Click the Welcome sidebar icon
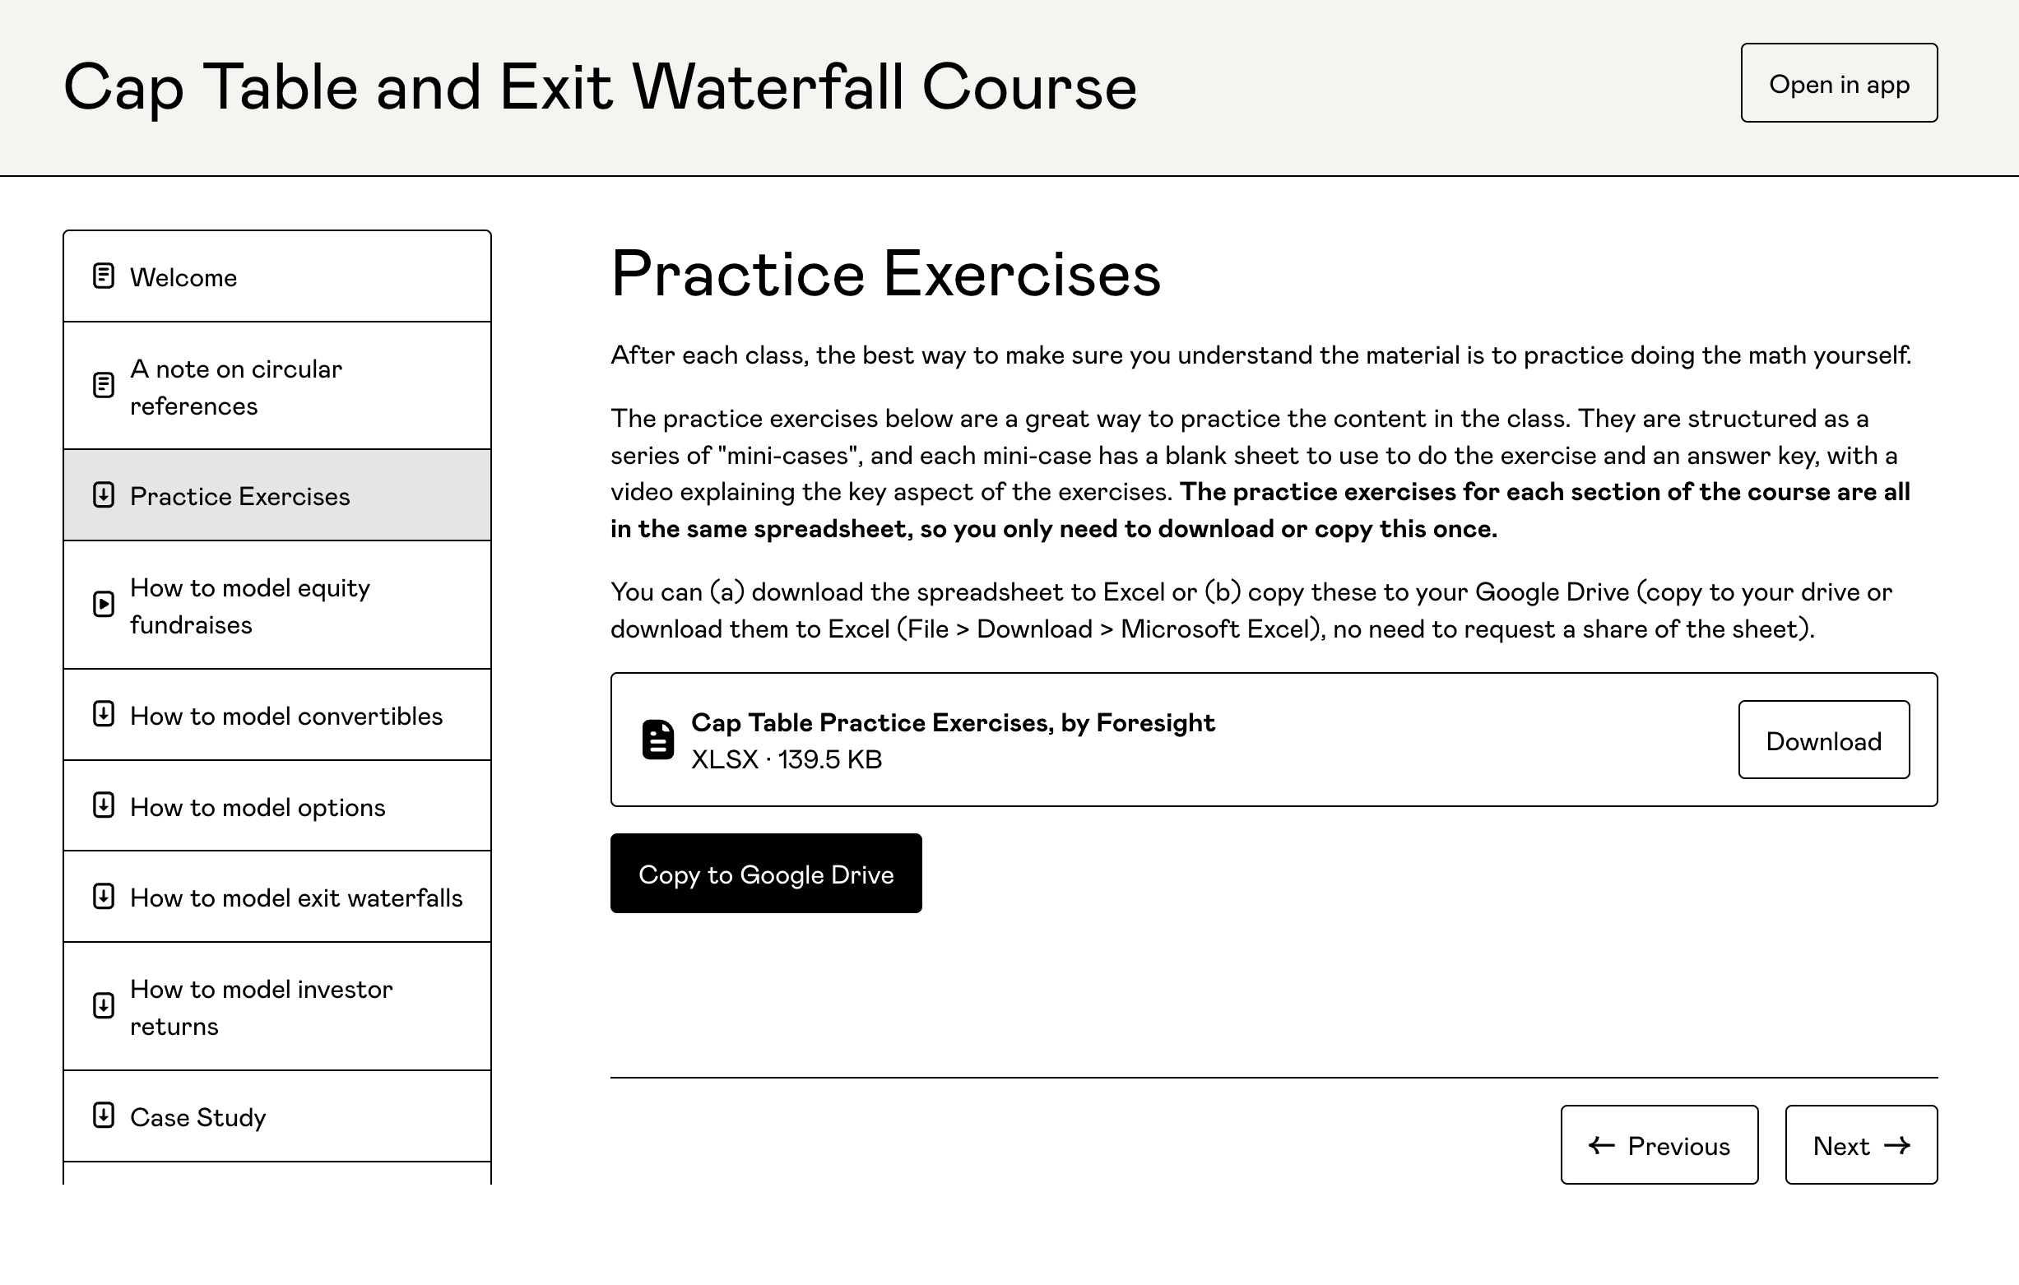2019x1285 pixels. [x=103, y=276]
